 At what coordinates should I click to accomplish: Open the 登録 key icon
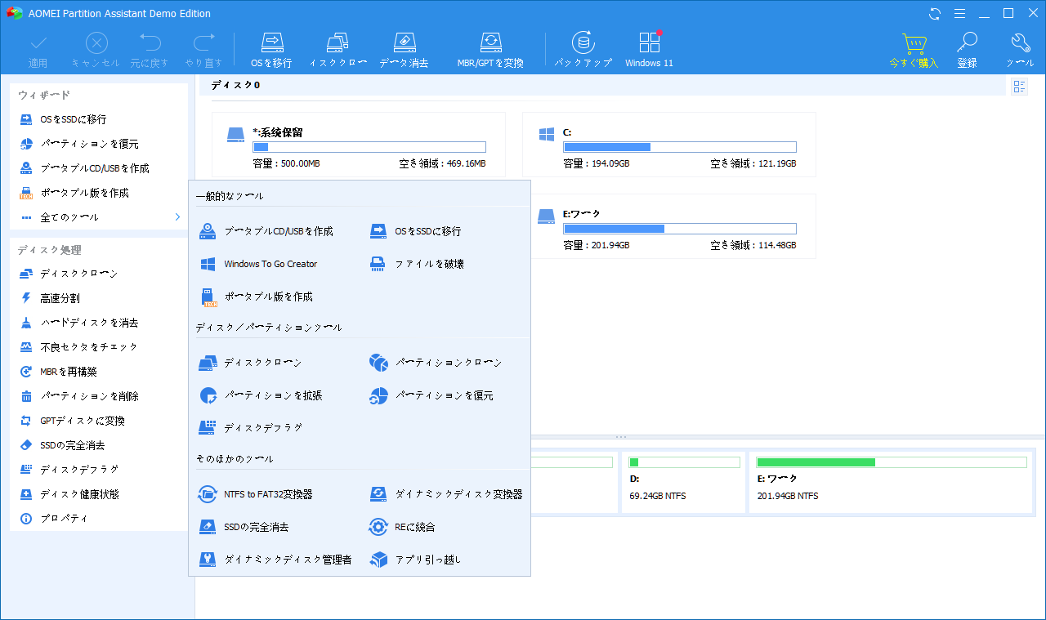point(968,50)
